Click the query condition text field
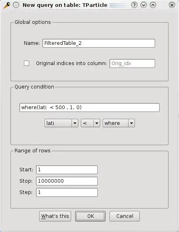Viewport: 179px width, 232px height. tap(90, 108)
